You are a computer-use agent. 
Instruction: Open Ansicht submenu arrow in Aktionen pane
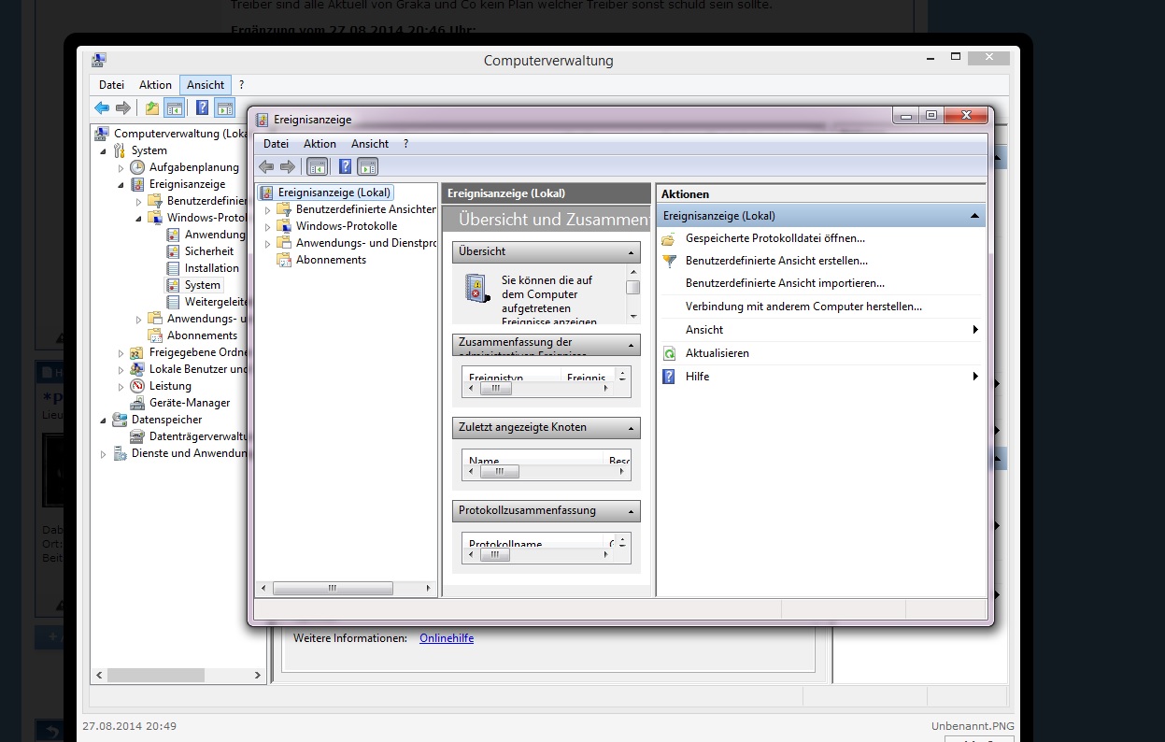975,330
